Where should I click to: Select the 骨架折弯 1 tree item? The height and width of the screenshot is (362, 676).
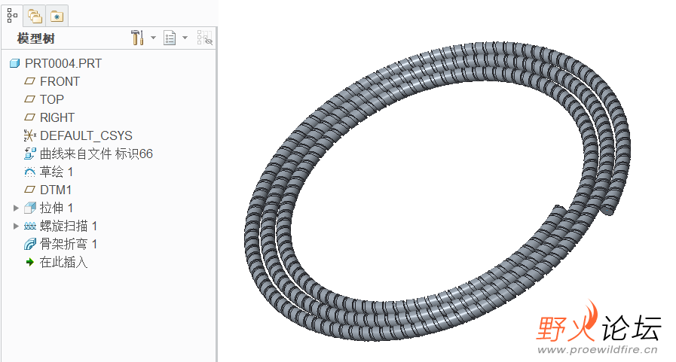tap(68, 244)
